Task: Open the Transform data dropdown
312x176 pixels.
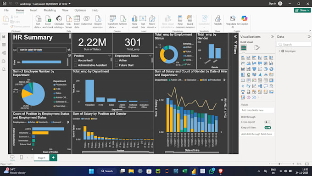Action: [x=112, y=22]
